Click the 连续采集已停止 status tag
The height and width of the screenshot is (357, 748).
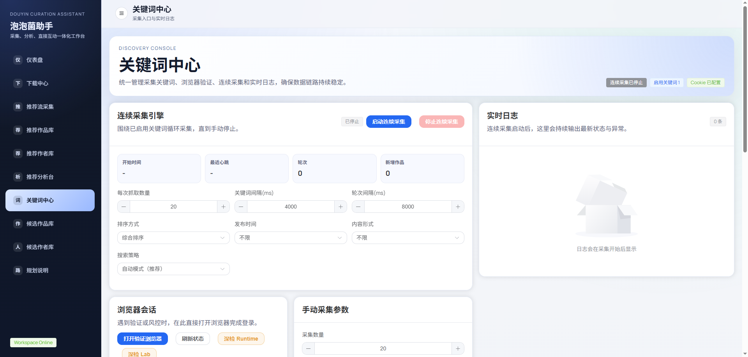pos(626,83)
